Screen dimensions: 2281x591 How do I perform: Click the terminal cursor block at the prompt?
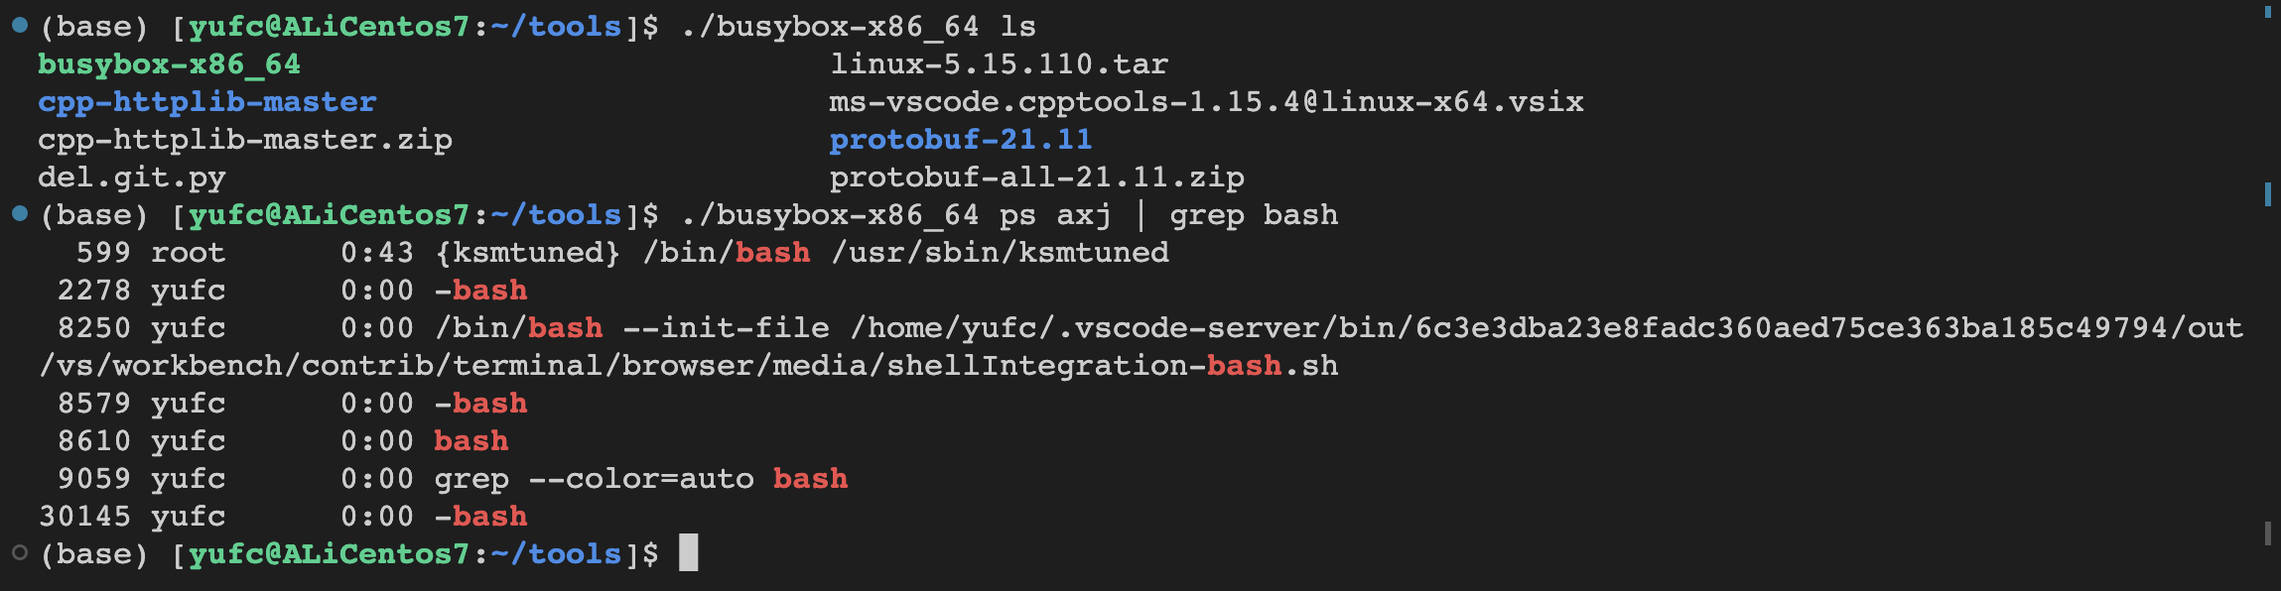coord(688,552)
